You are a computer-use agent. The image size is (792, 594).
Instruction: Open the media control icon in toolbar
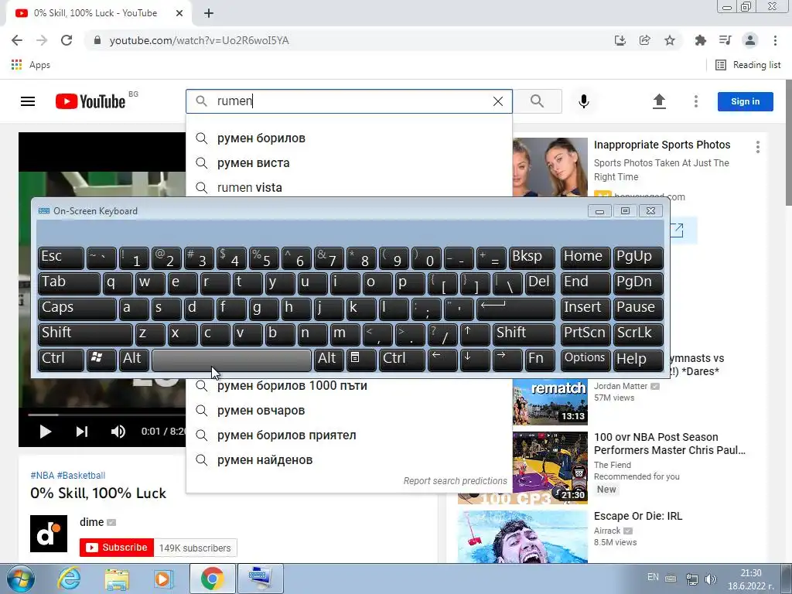(725, 40)
